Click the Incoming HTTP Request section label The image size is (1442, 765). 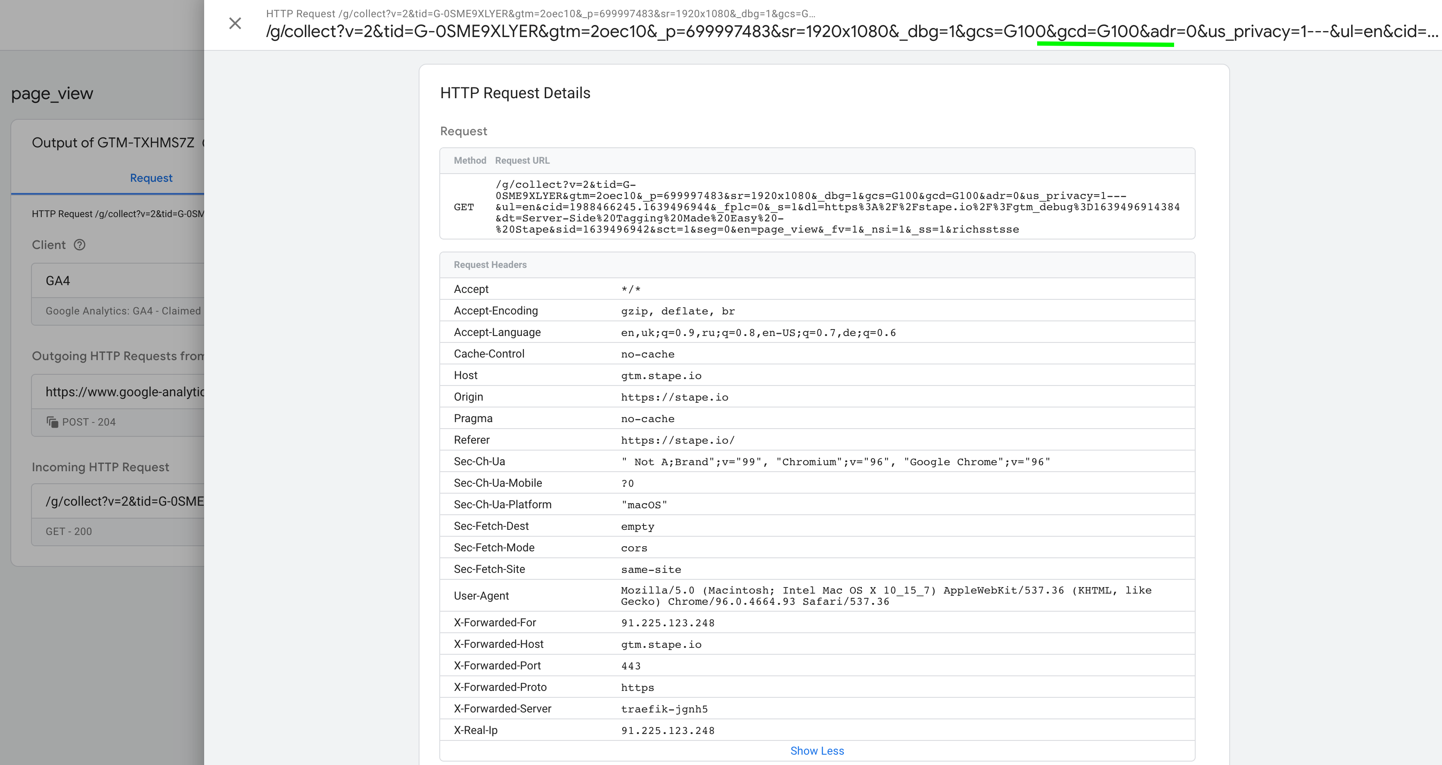click(100, 467)
